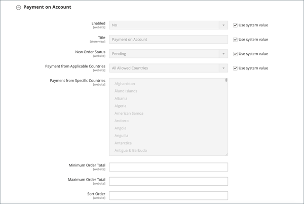Toggle Use system value for Title
Image resolution: width=304 pixels, height=204 pixels.
(x=235, y=40)
